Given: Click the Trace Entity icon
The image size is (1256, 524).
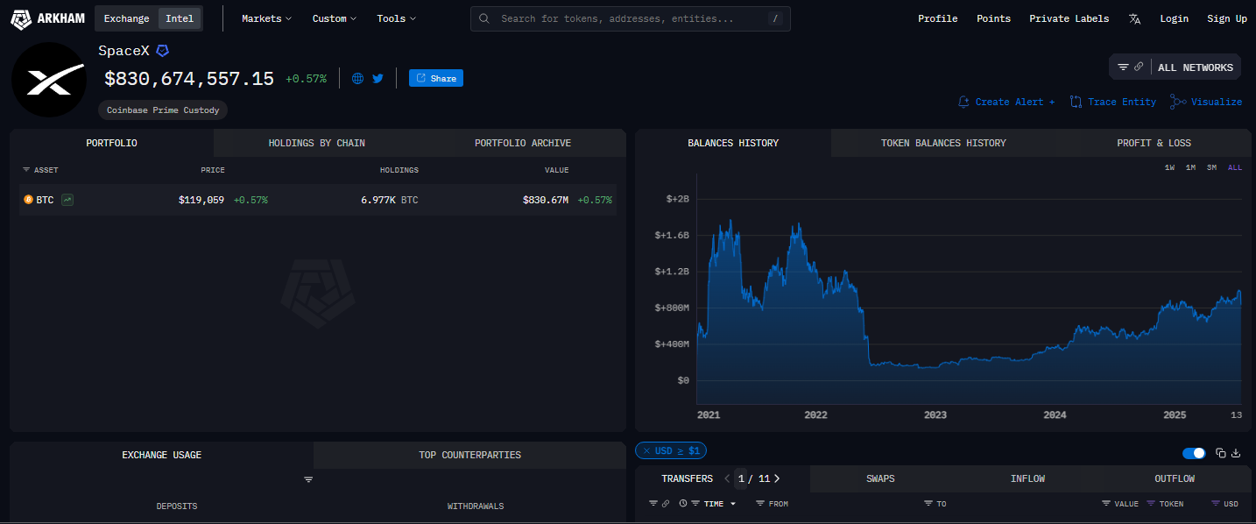Looking at the screenshot, I should tap(1076, 102).
